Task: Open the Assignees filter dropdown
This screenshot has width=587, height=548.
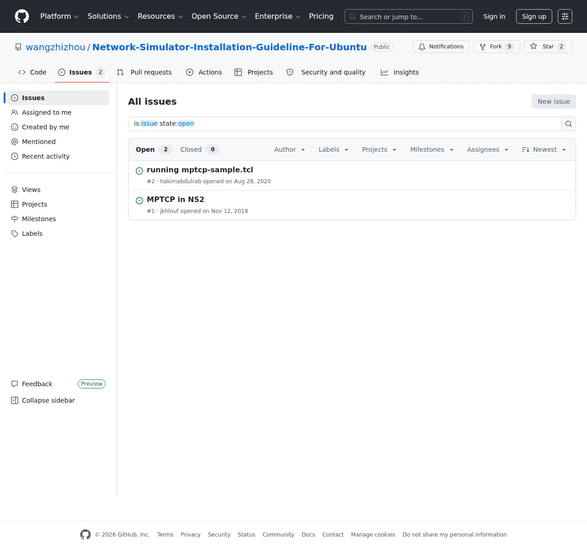Action: pos(487,149)
